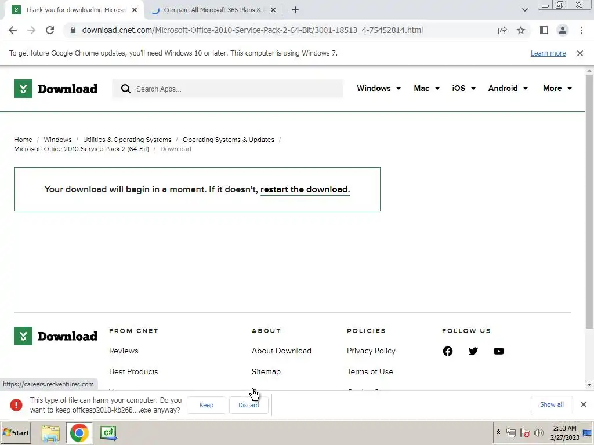Click the network tray icon
Image resolution: width=594 pixels, height=445 pixels.
510,433
